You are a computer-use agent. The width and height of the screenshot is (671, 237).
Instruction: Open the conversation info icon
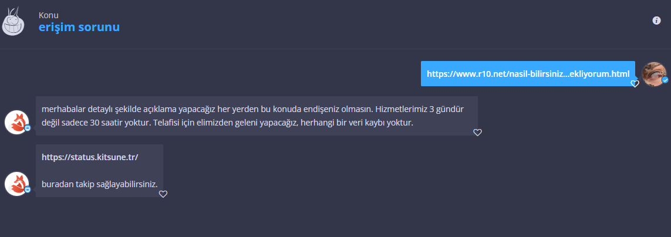(656, 21)
